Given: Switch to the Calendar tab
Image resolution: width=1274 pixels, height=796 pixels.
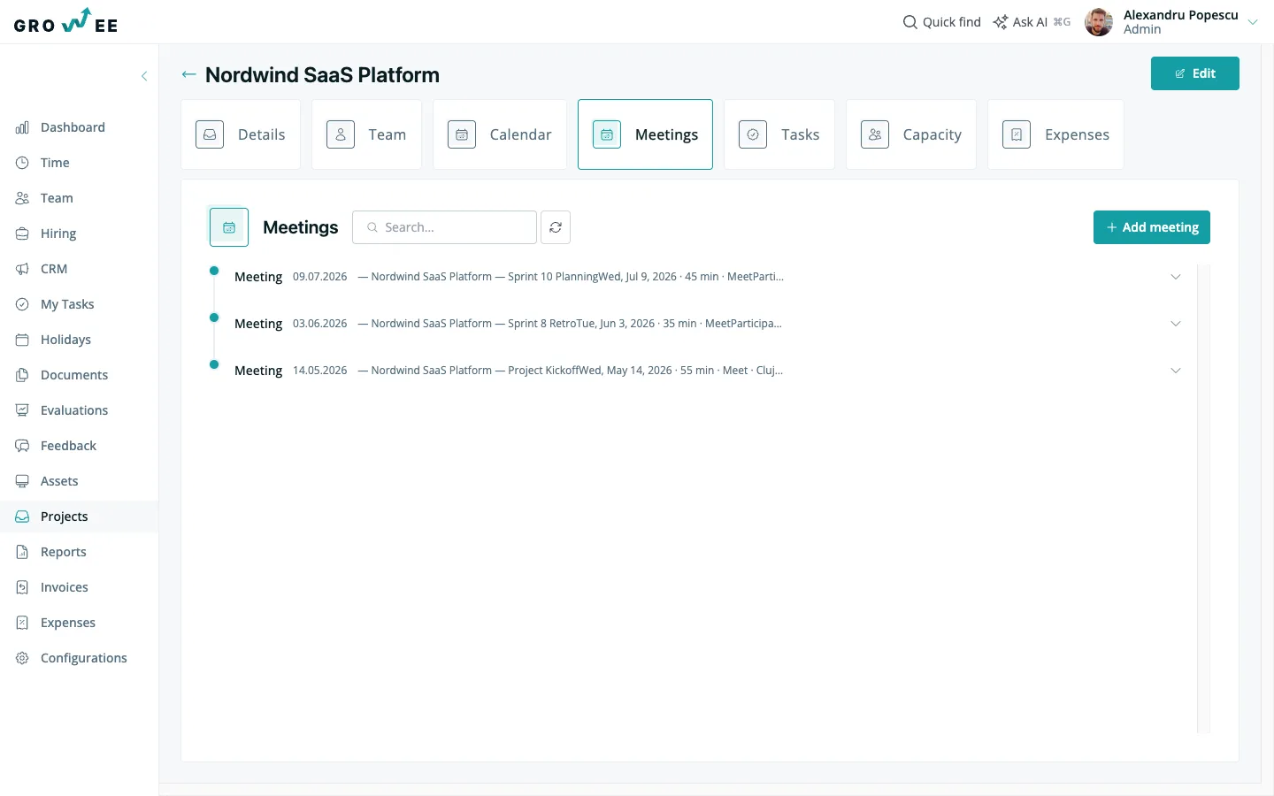Looking at the screenshot, I should pyautogui.click(x=500, y=134).
